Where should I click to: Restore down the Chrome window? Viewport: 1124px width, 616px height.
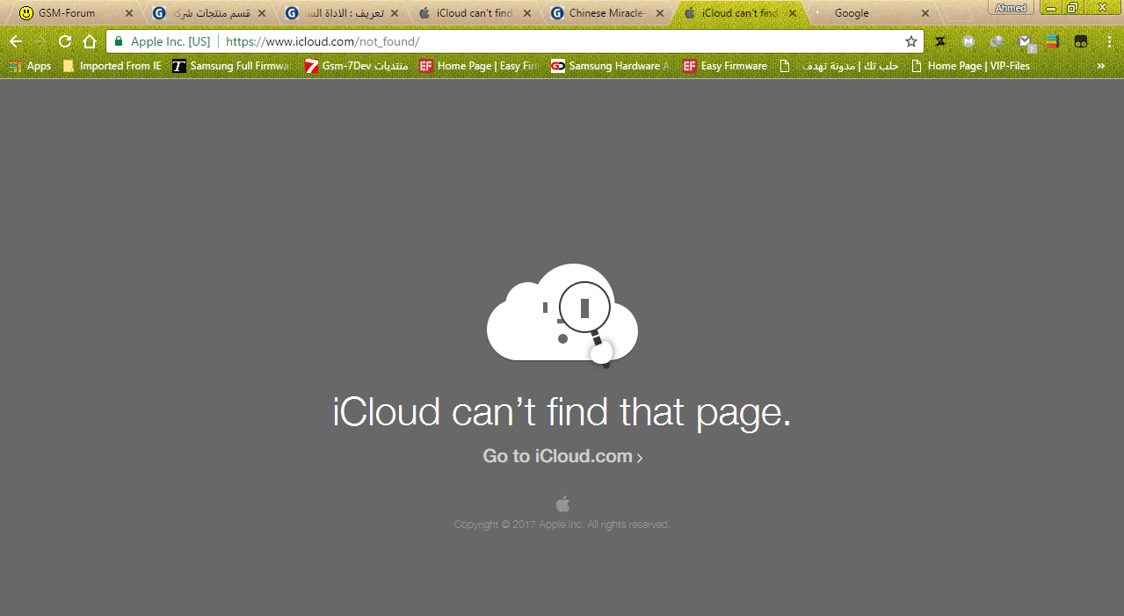click(1072, 7)
